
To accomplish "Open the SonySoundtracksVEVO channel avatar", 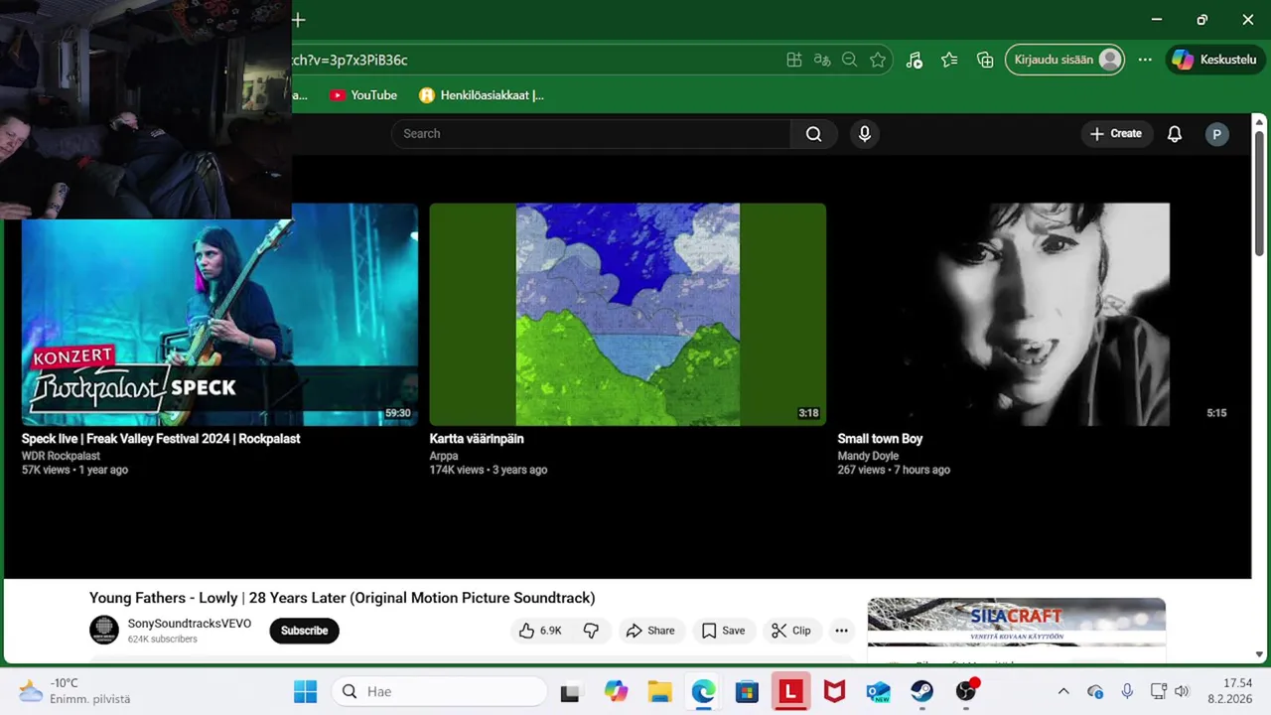I will (x=104, y=630).
